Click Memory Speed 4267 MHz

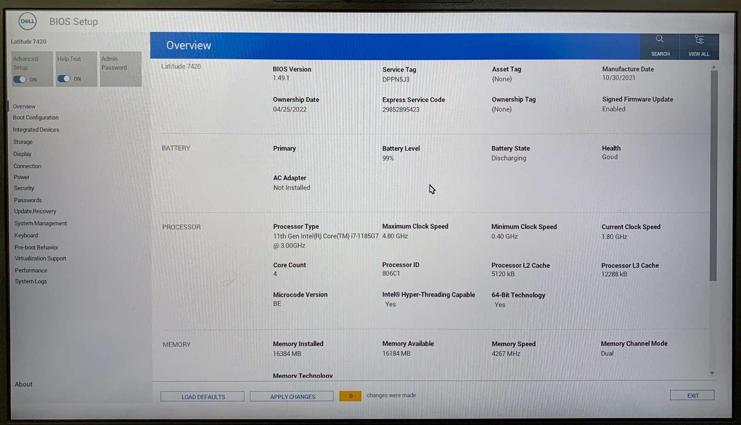pyautogui.click(x=506, y=354)
